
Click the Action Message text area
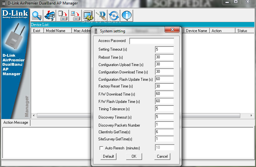point(47,143)
